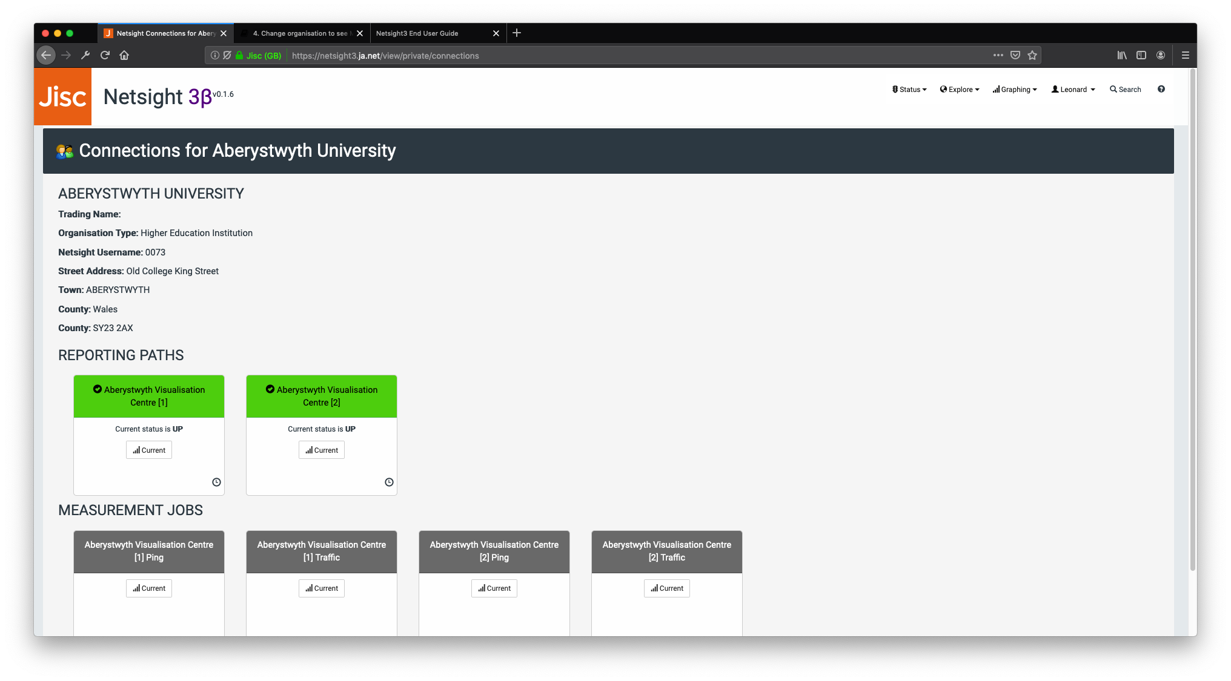Click Current under Visualisation Centre [2] reporting path
This screenshot has width=1231, height=681.
click(322, 450)
